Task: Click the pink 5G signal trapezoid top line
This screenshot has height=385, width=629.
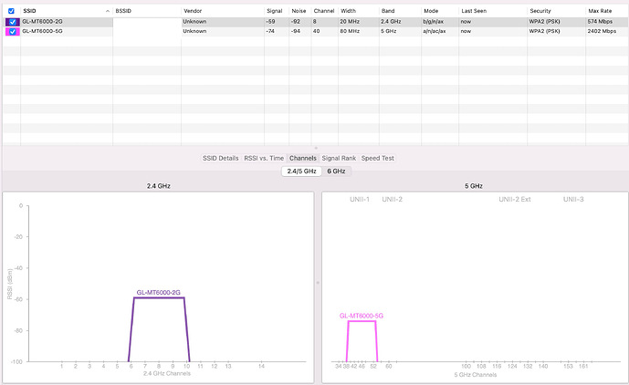Action: point(362,321)
